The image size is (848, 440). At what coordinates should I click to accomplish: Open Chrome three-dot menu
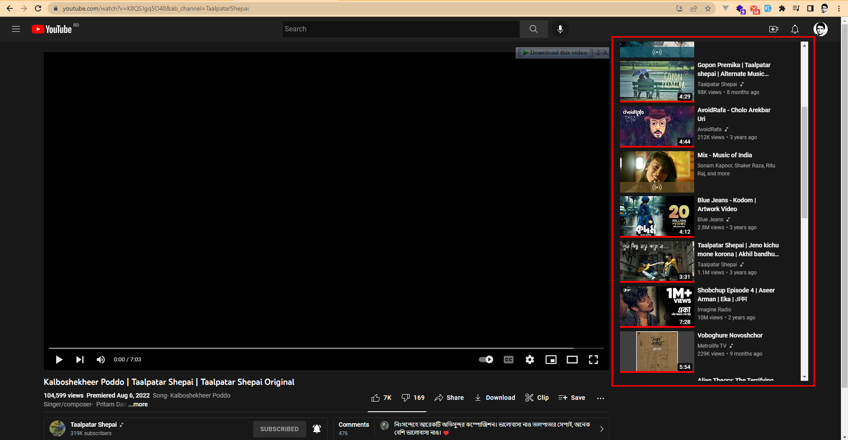pos(839,8)
